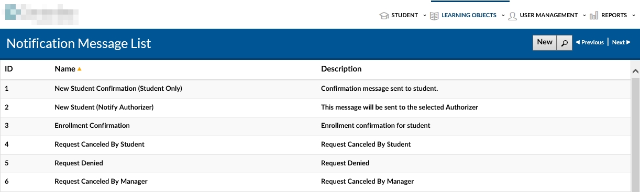The image size is (640, 192).
Task: Click the ascending sort arrow beside Name
Action: (x=80, y=69)
